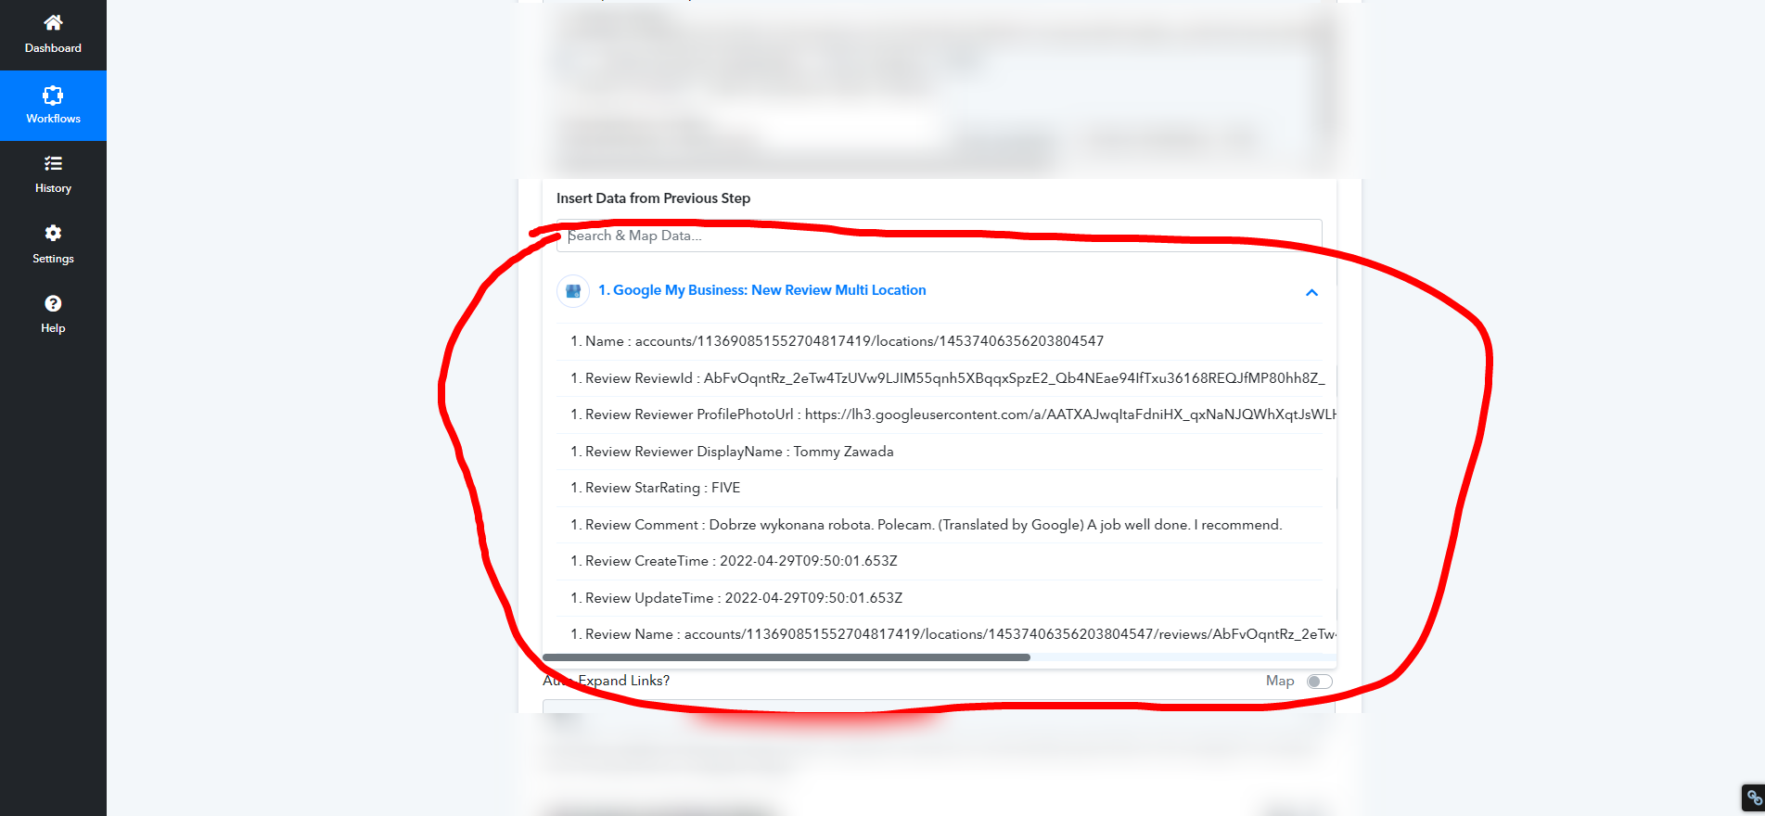Select the Review StarRating FIVE row
Viewport: 1765px width, 816px height.
pos(940,488)
